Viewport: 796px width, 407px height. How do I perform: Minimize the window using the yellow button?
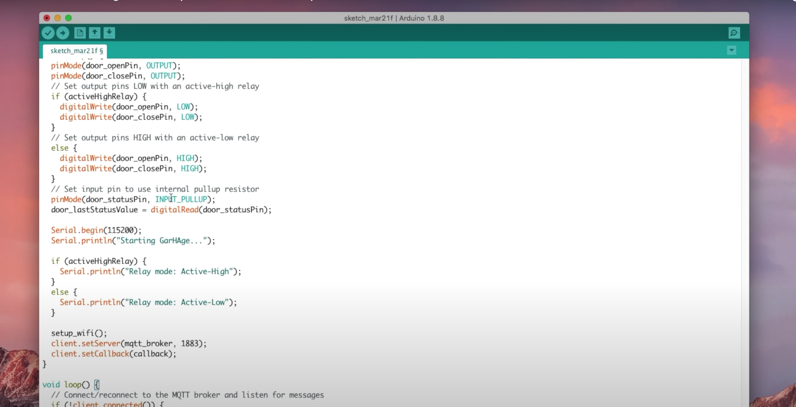(x=57, y=18)
